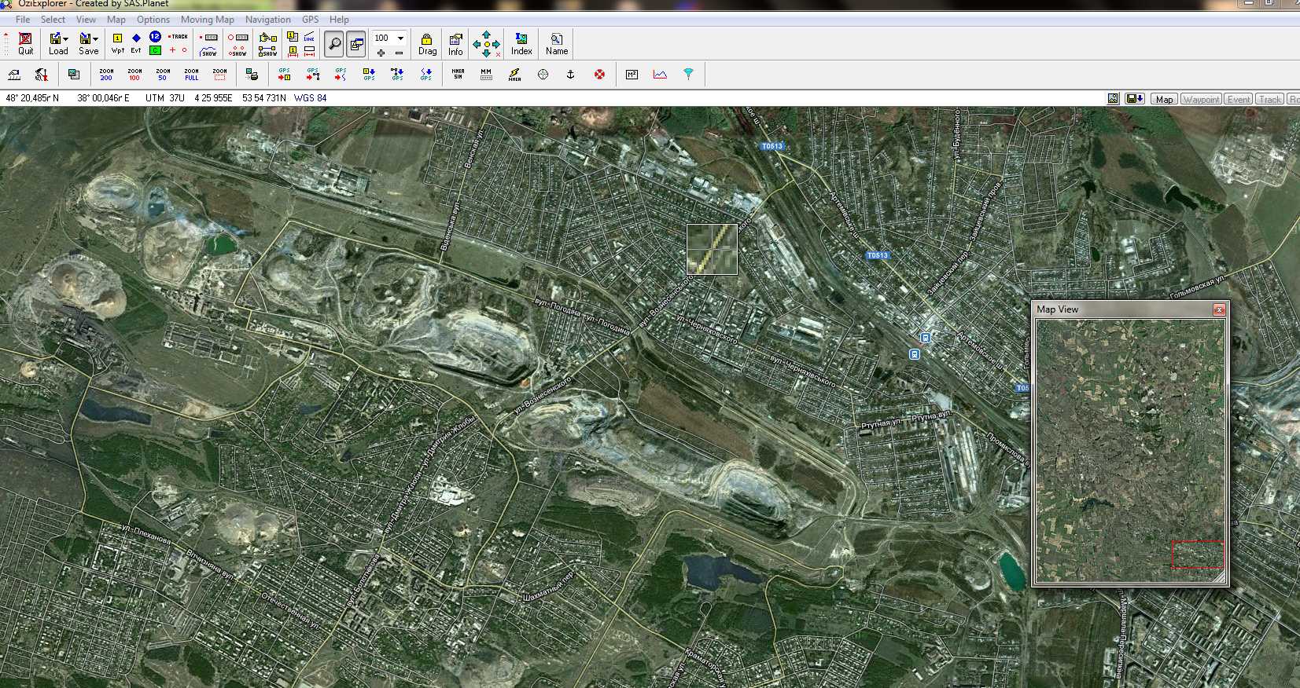Viewport: 1300px width, 688px height.
Task: Toggle the magnifier zoom window button
Action: click(x=334, y=44)
